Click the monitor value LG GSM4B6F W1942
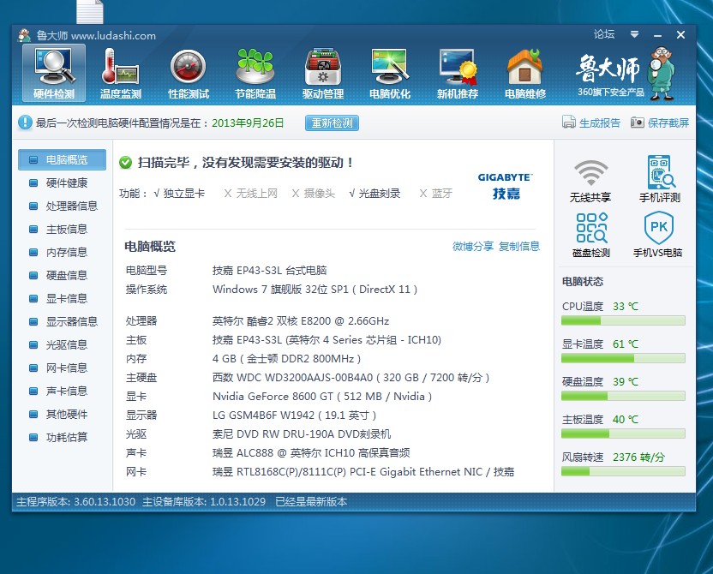This screenshot has height=574, width=713. 294,415
